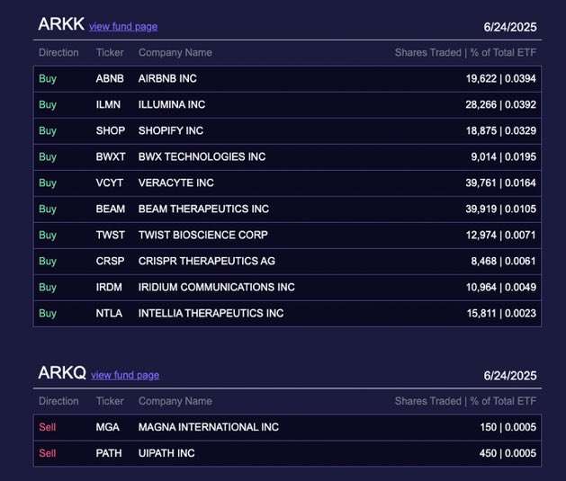This screenshot has height=481, width=566.
Task: Click shares value 15,811 | 0.0023
Action: [502, 314]
